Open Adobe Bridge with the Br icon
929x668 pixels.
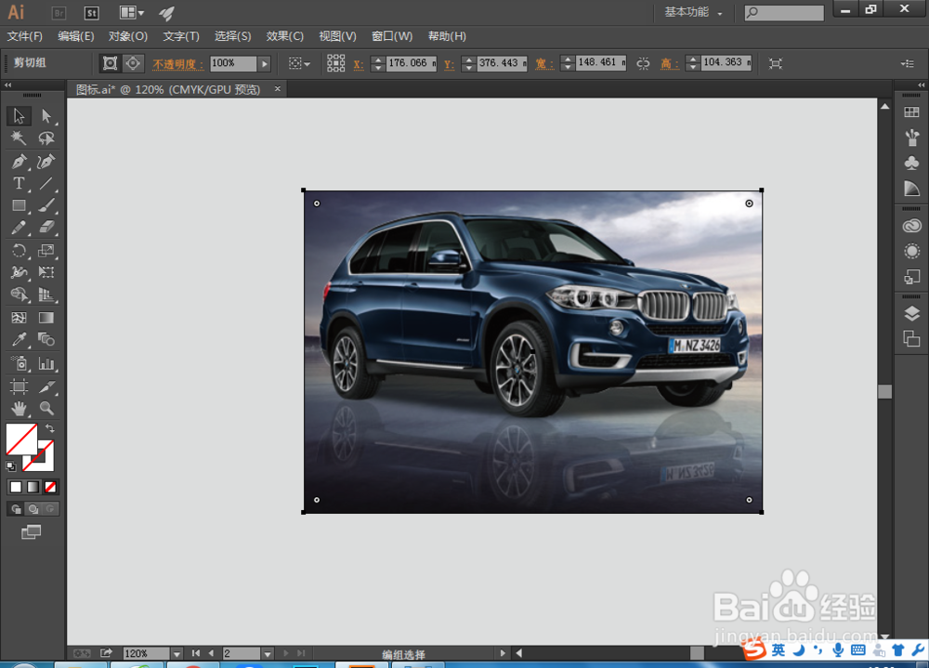(59, 13)
